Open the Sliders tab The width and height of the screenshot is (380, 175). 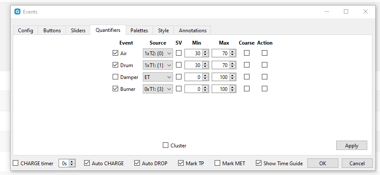78,31
